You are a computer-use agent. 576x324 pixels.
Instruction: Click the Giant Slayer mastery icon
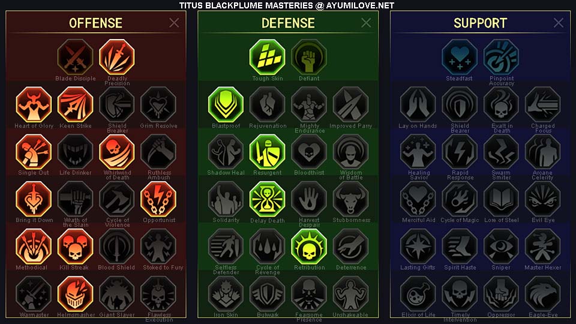point(117,294)
